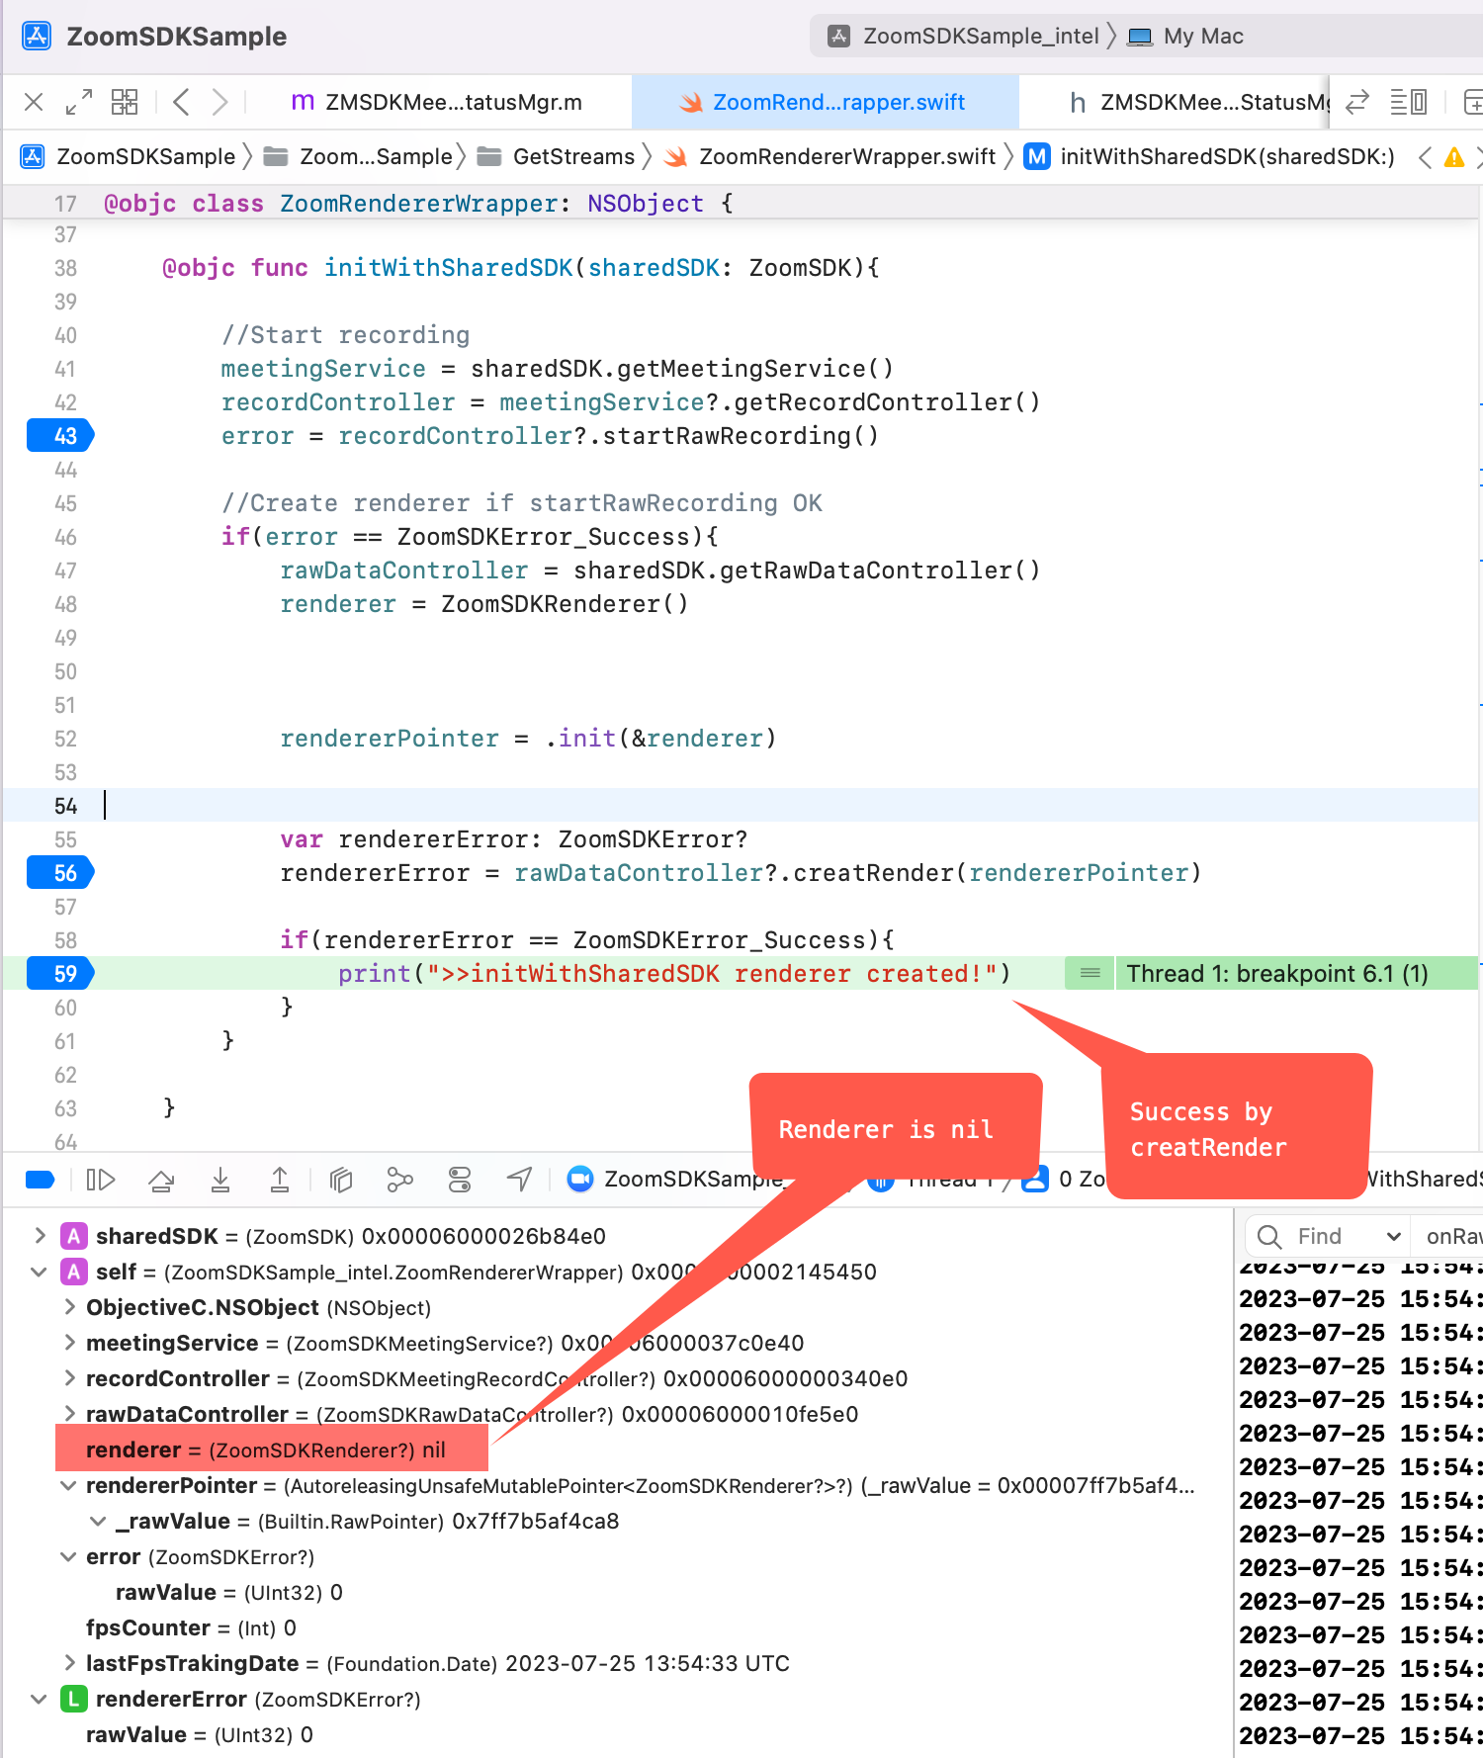The image size is (1483, 1758).
Task: Open the related items grid menu
Action: (x=125, y=102)
